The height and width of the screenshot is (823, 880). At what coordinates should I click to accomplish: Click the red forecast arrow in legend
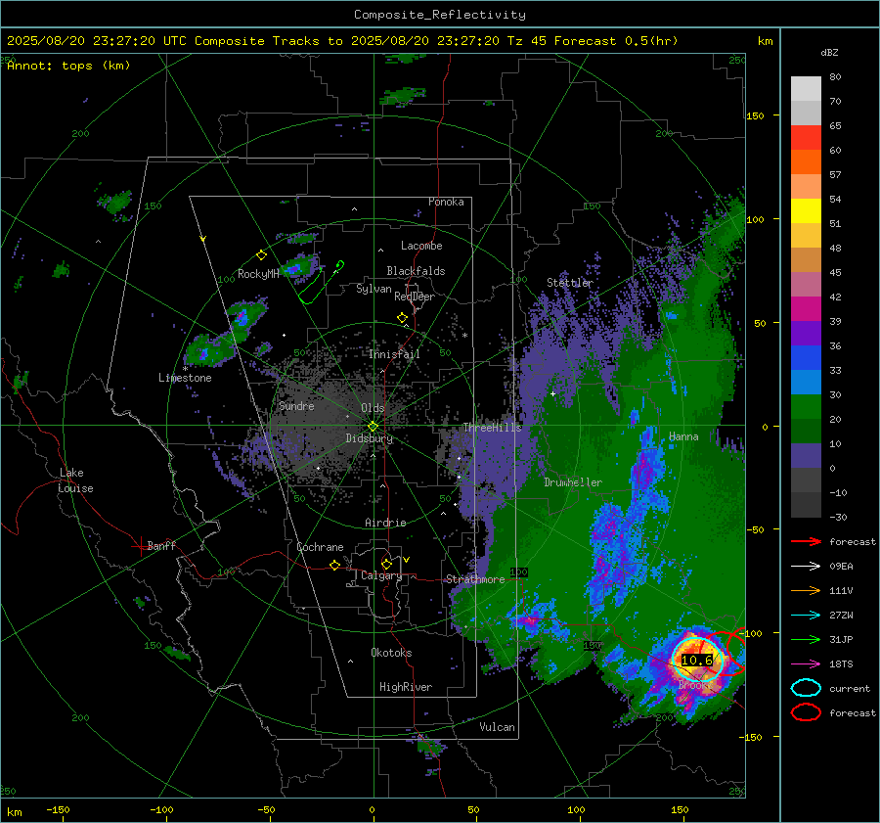pos(806,541)
